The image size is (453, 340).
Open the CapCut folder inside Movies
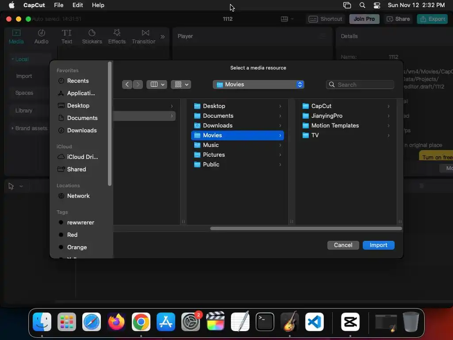pos(346,106)
